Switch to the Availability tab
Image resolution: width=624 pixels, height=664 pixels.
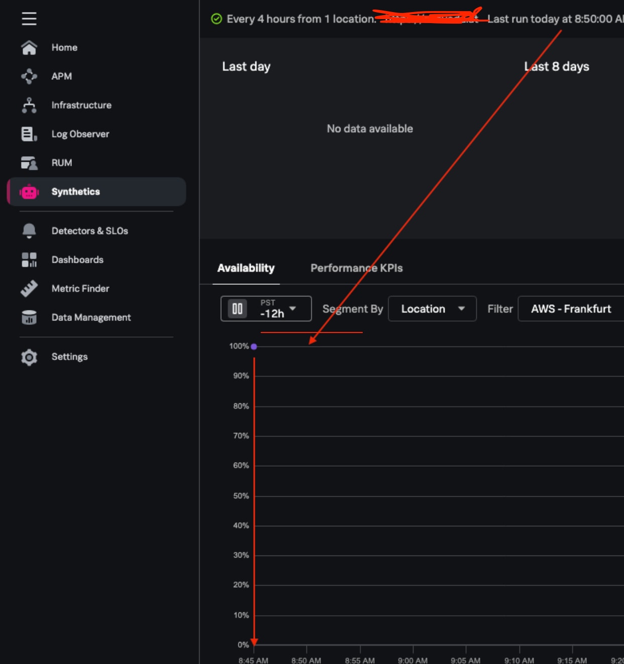click(246, 268)
